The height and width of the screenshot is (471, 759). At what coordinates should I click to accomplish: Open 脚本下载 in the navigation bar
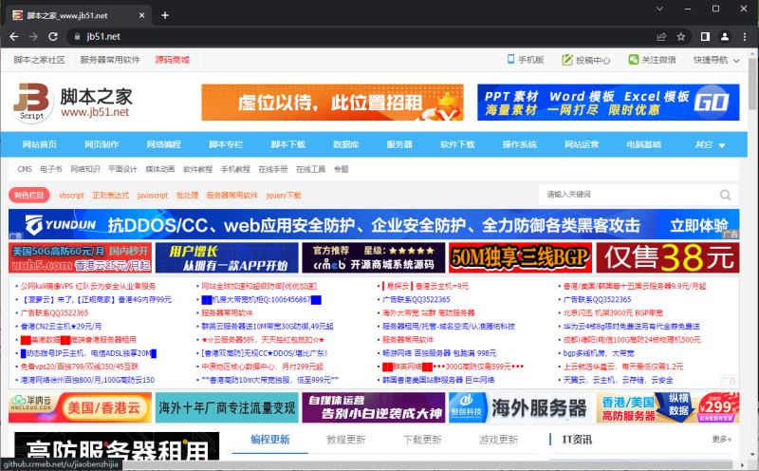(288, 144)
